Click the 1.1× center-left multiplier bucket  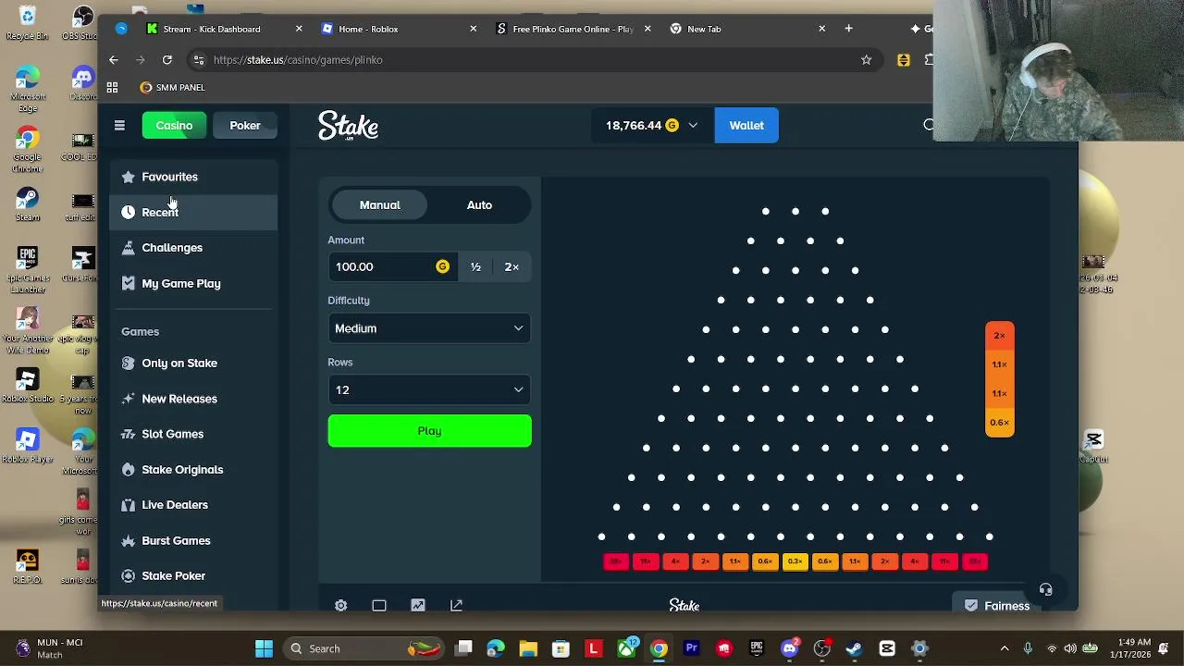click(734, 561)
